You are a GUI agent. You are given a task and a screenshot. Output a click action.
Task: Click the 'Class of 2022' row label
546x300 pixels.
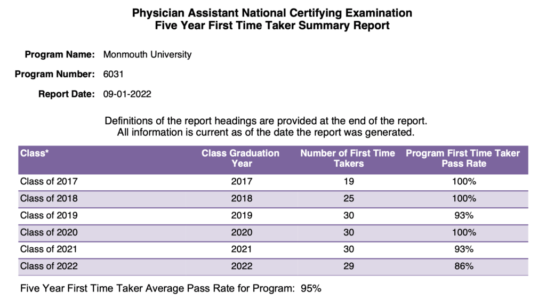point(49,266)
